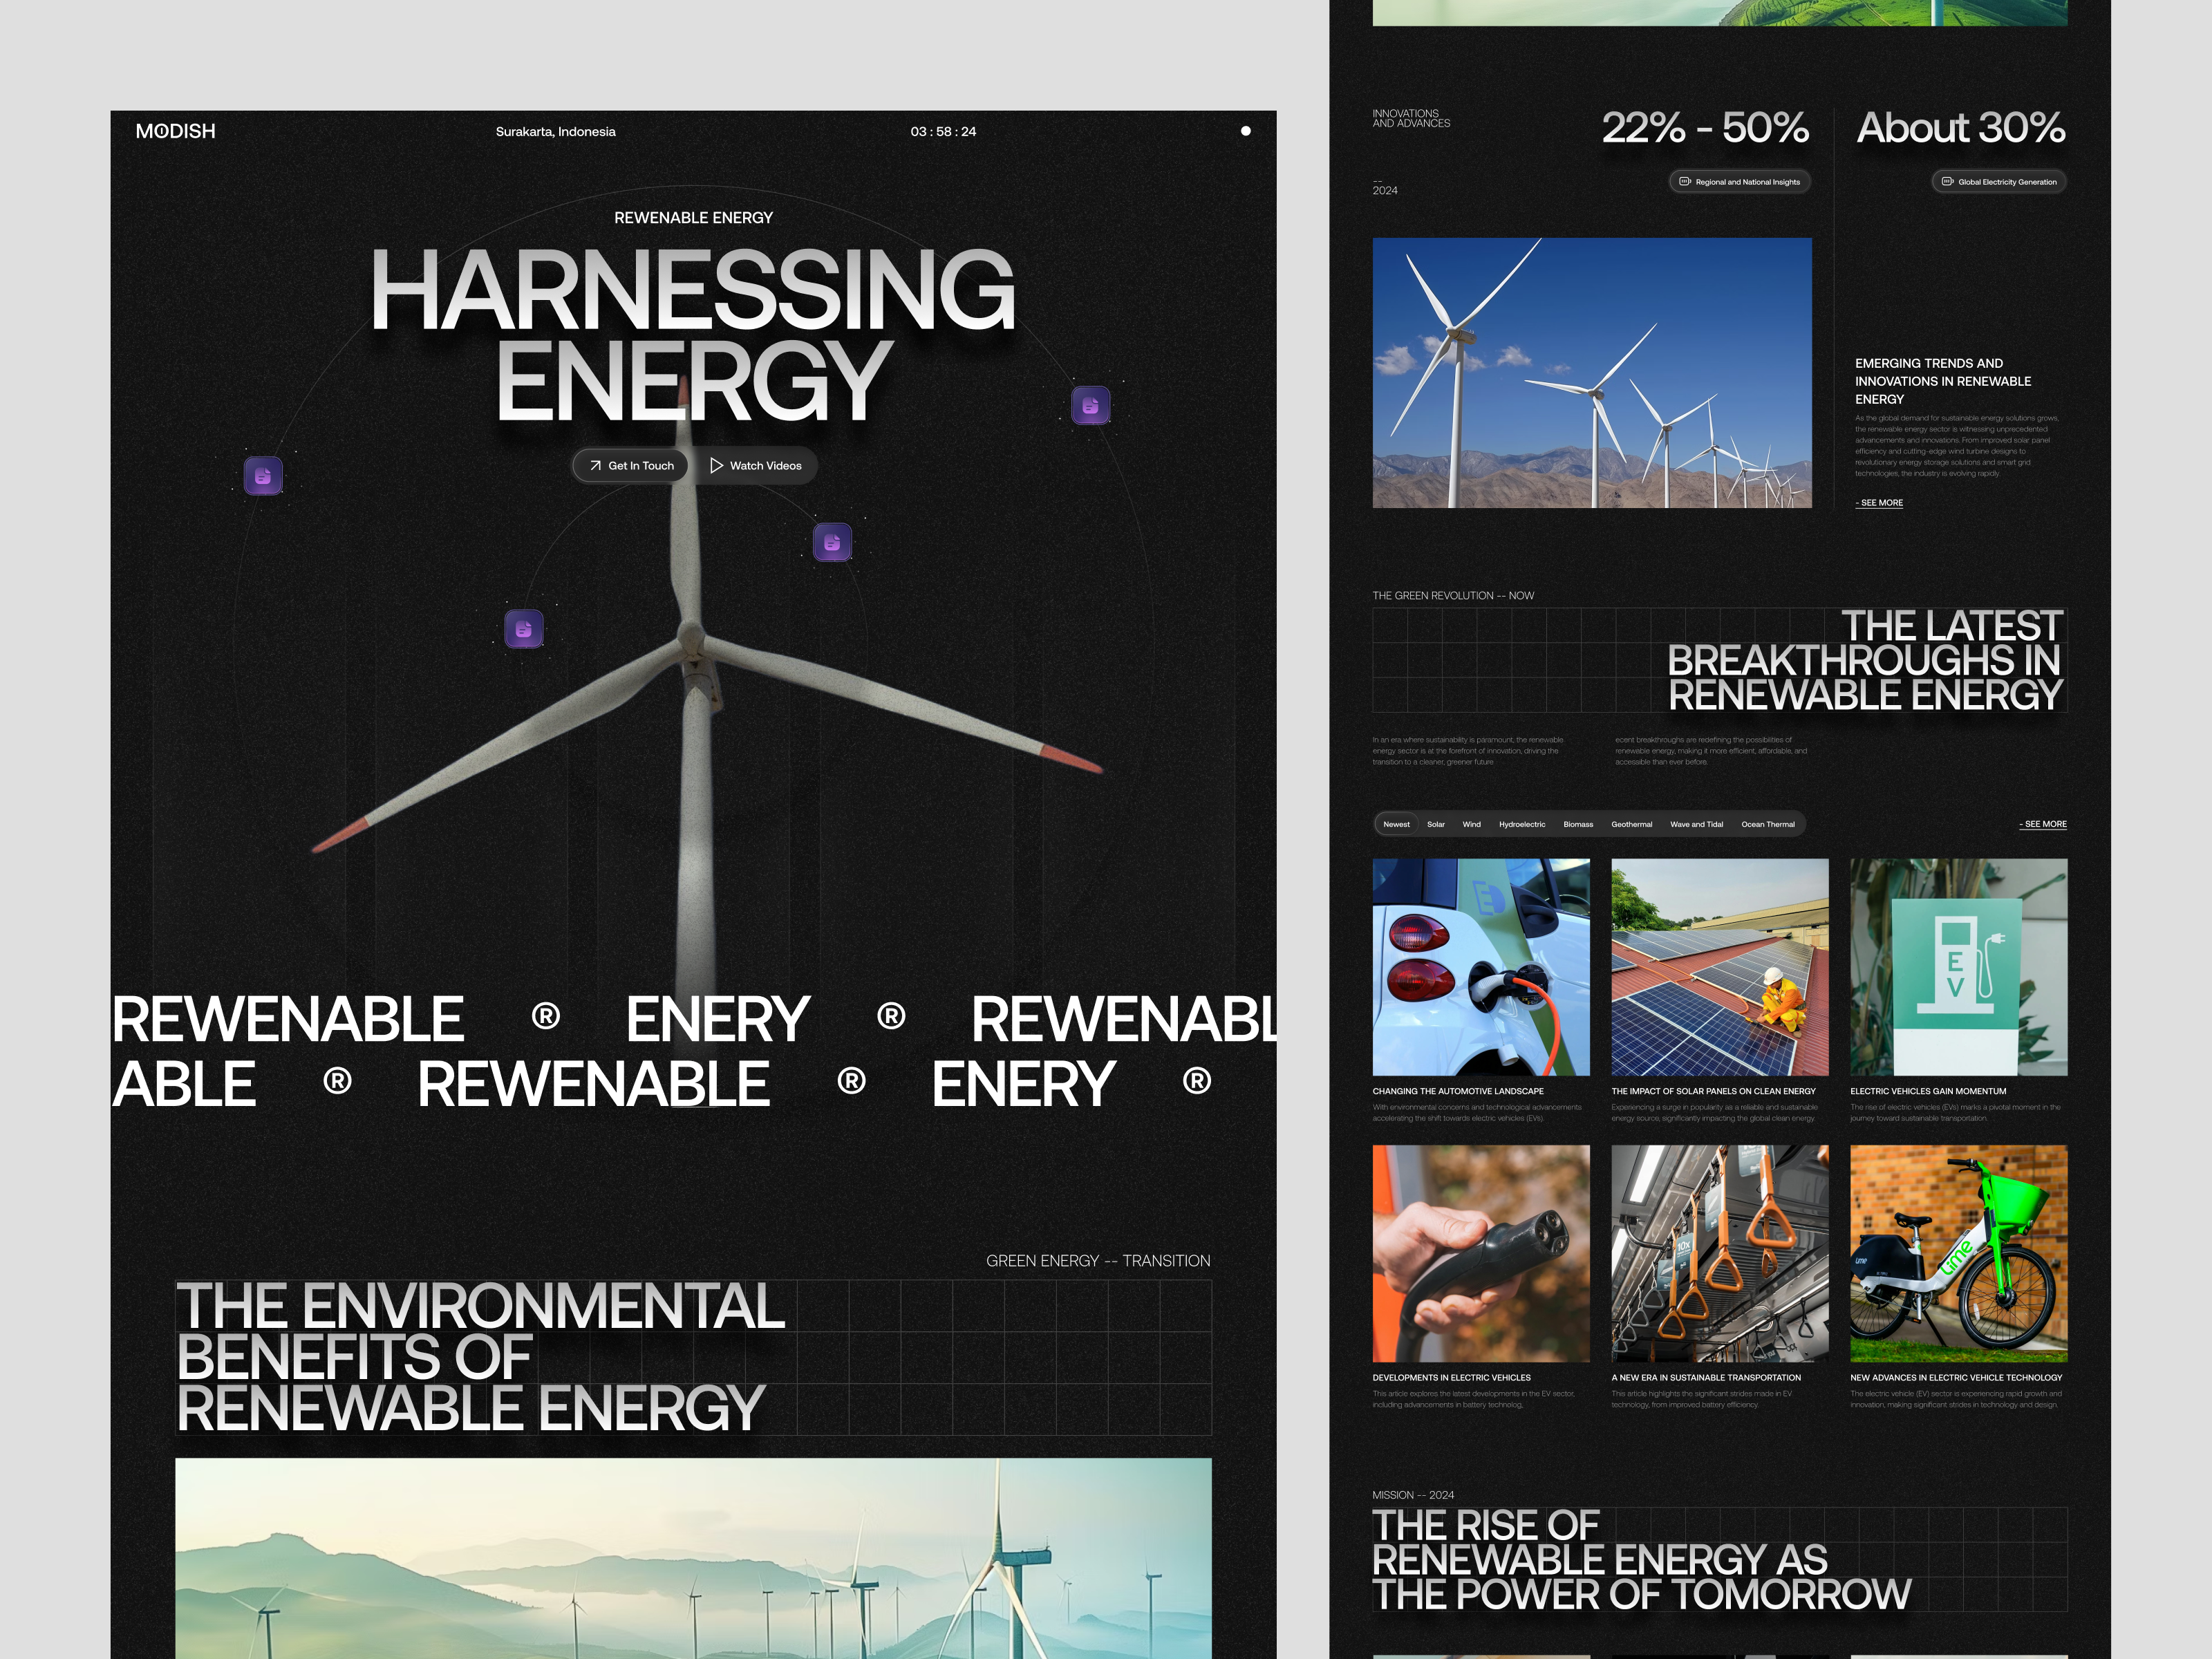Click the MODISH logo in the header
The image size is (2212, 1659).
(x=175, y=130)
